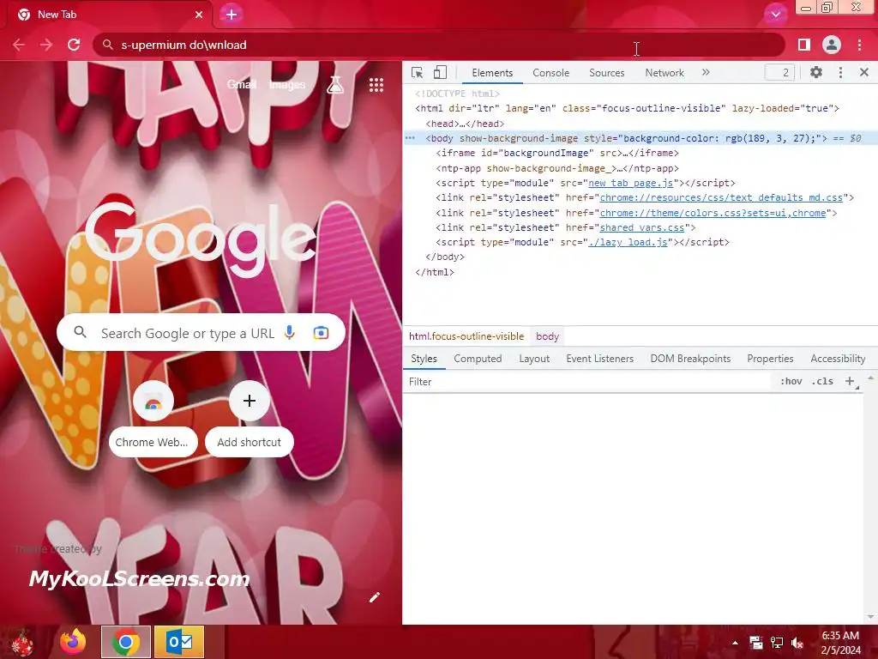Screen dimensions: 878x659
Task: Open the text_defaults_md.css link
Action: (x=721, y=197)
